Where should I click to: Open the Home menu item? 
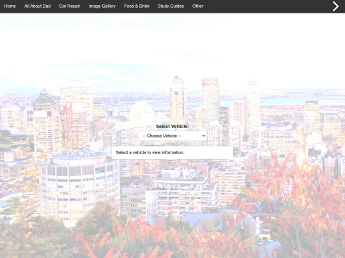pyautogui.click(x=10, y=6)
